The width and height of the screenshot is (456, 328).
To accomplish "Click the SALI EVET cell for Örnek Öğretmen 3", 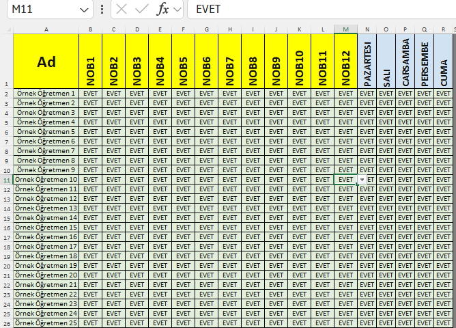I will point(386,113).
